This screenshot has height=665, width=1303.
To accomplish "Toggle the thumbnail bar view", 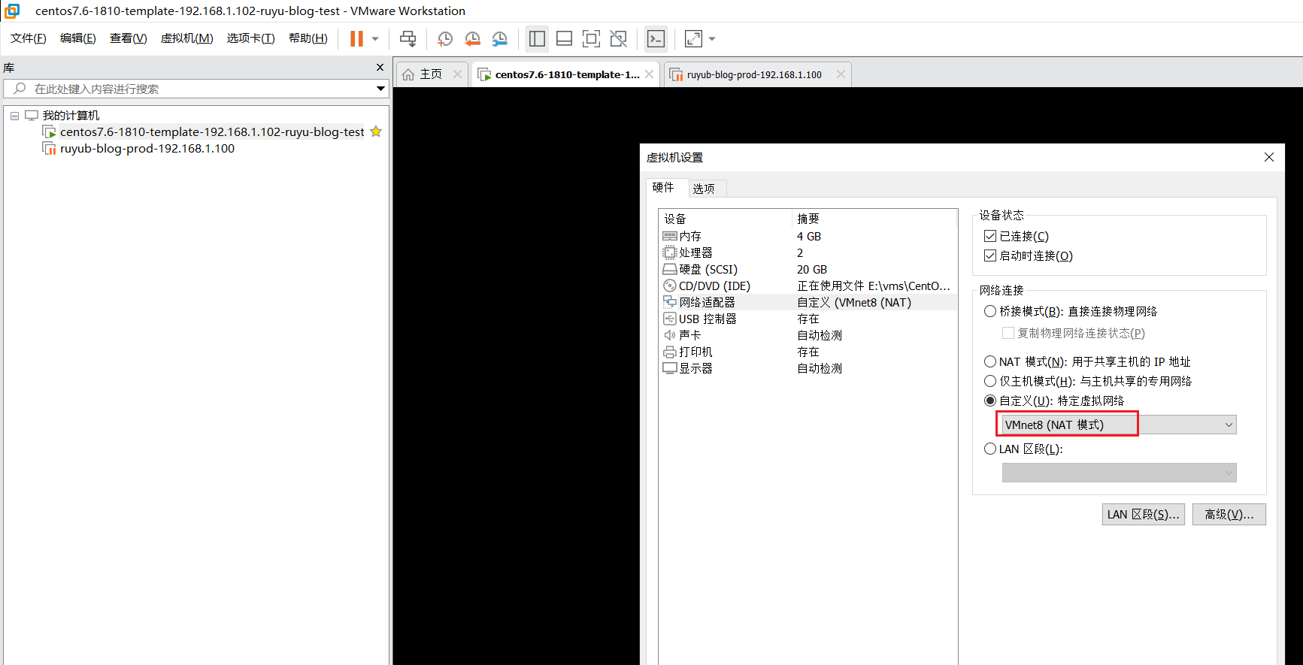I will pos(564,38).
